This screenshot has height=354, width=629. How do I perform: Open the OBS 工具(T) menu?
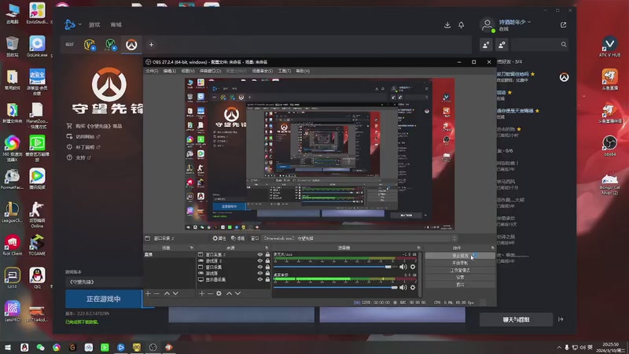tap(285, 71)
